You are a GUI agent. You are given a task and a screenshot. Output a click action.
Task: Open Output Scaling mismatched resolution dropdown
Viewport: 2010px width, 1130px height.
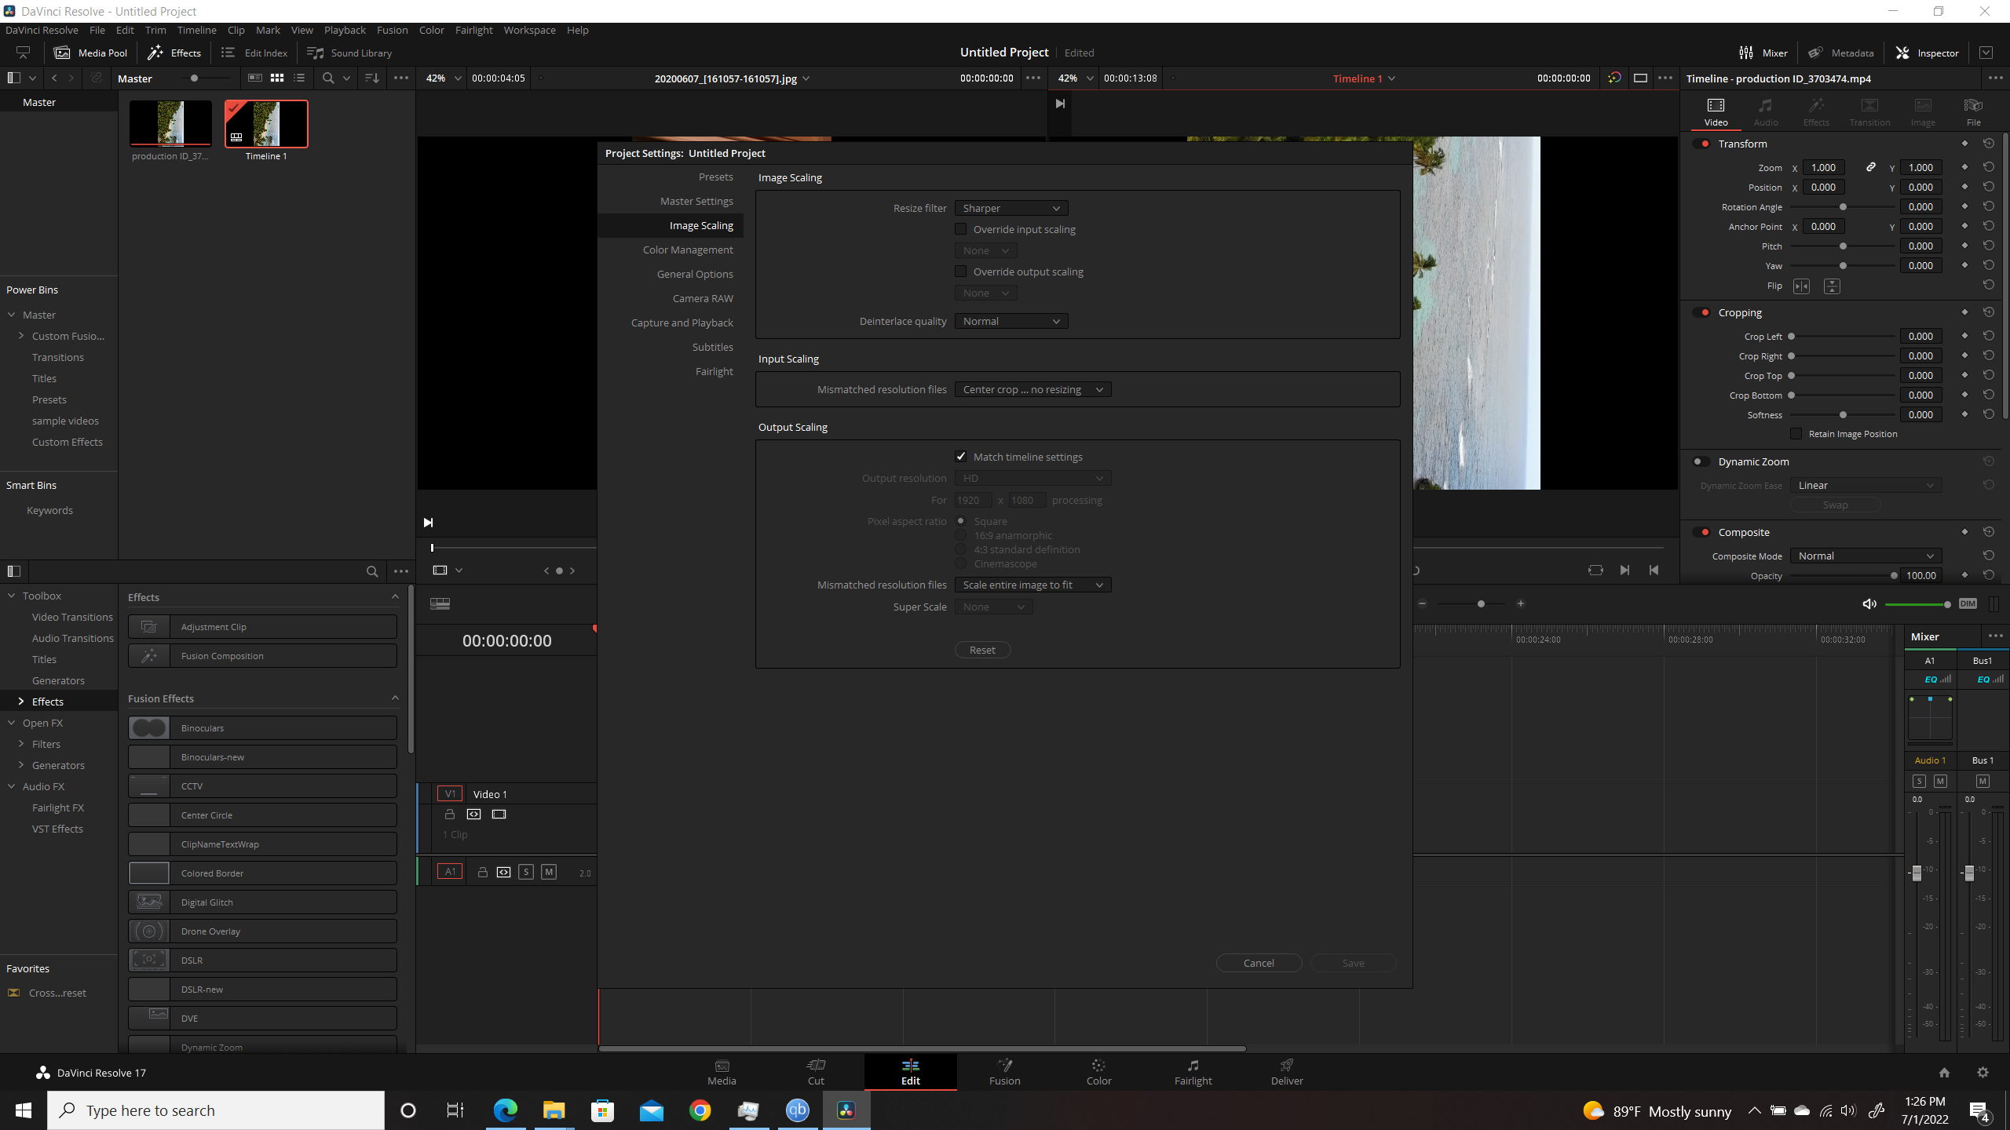(1032, 585)
